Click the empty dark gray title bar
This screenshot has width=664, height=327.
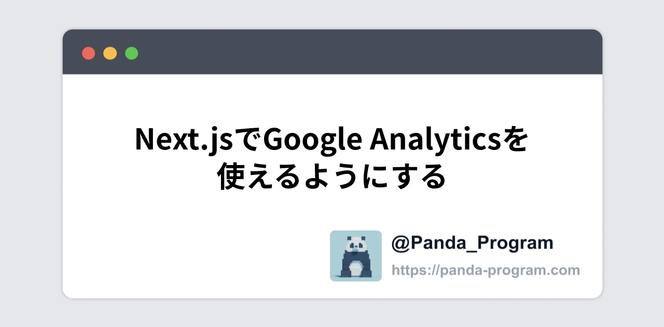click(x=363, y=52)
